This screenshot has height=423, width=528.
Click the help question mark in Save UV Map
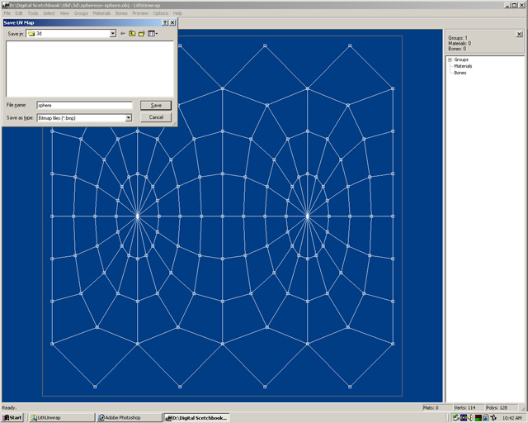tap(165, 22)
